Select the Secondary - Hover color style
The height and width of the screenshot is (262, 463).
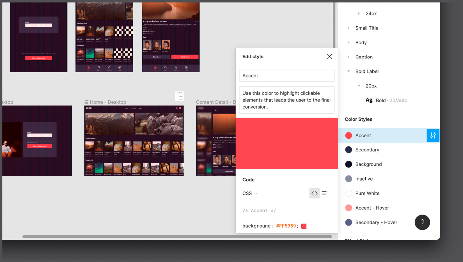[376, 222]
